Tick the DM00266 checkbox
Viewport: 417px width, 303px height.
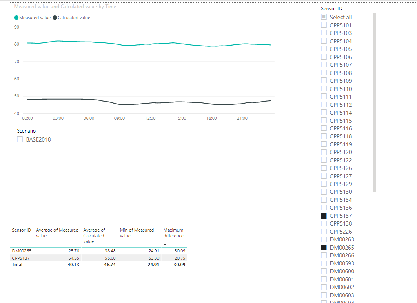click(x=324, y=255)
